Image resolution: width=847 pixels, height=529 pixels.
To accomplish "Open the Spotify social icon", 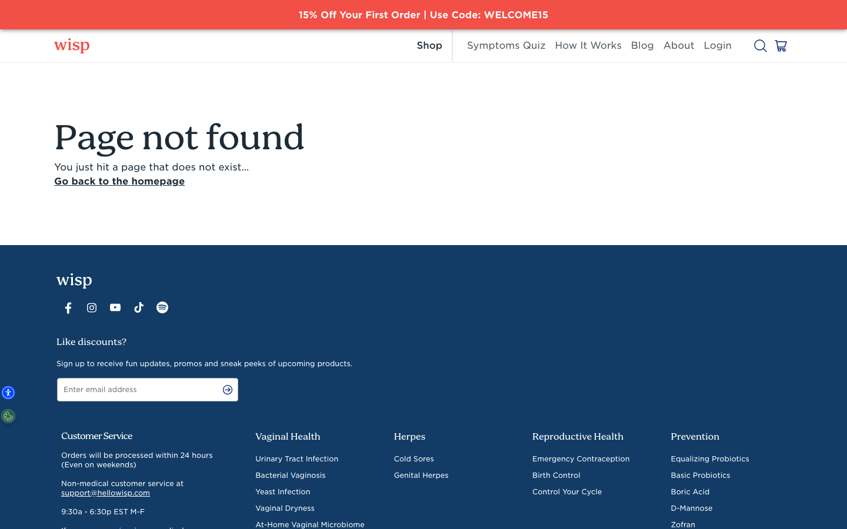I will point(162,307).
